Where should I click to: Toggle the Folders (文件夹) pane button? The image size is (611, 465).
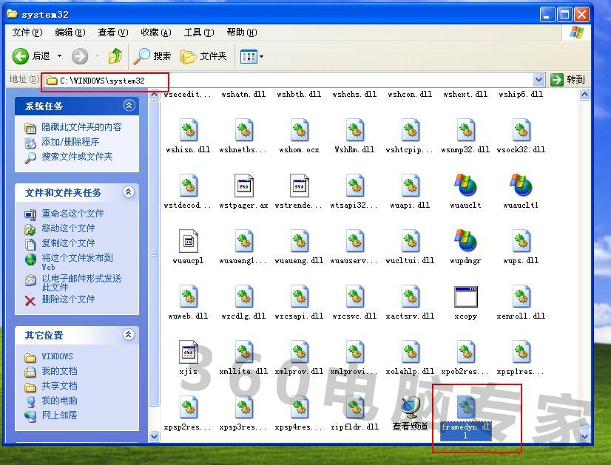pos(203,56)
